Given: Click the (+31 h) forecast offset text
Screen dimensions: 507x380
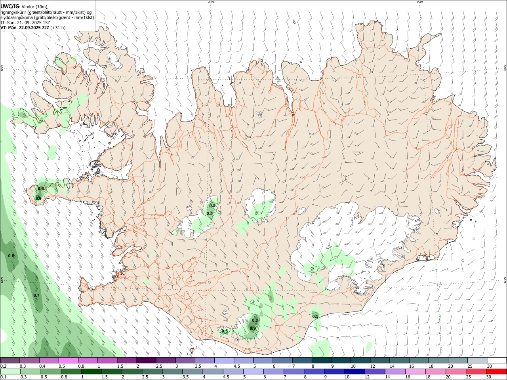Looking at the screenshot, I should click(x=58, y=28).
